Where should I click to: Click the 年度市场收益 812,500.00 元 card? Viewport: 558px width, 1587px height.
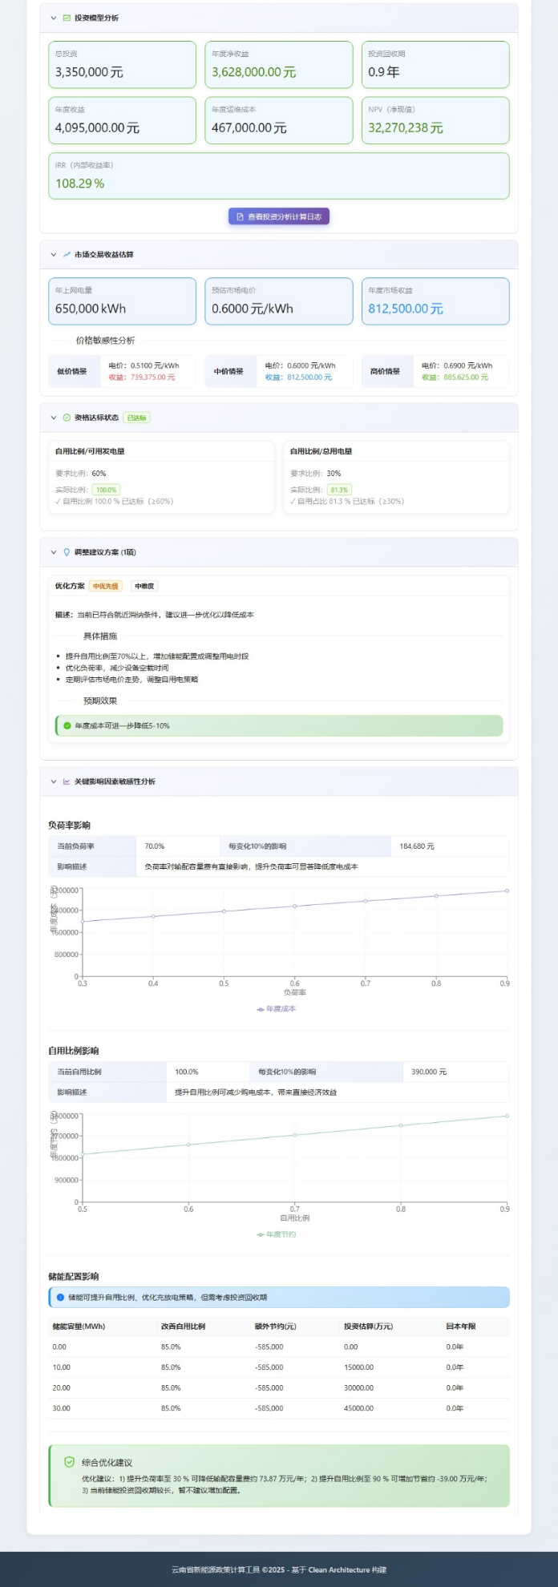435,301
